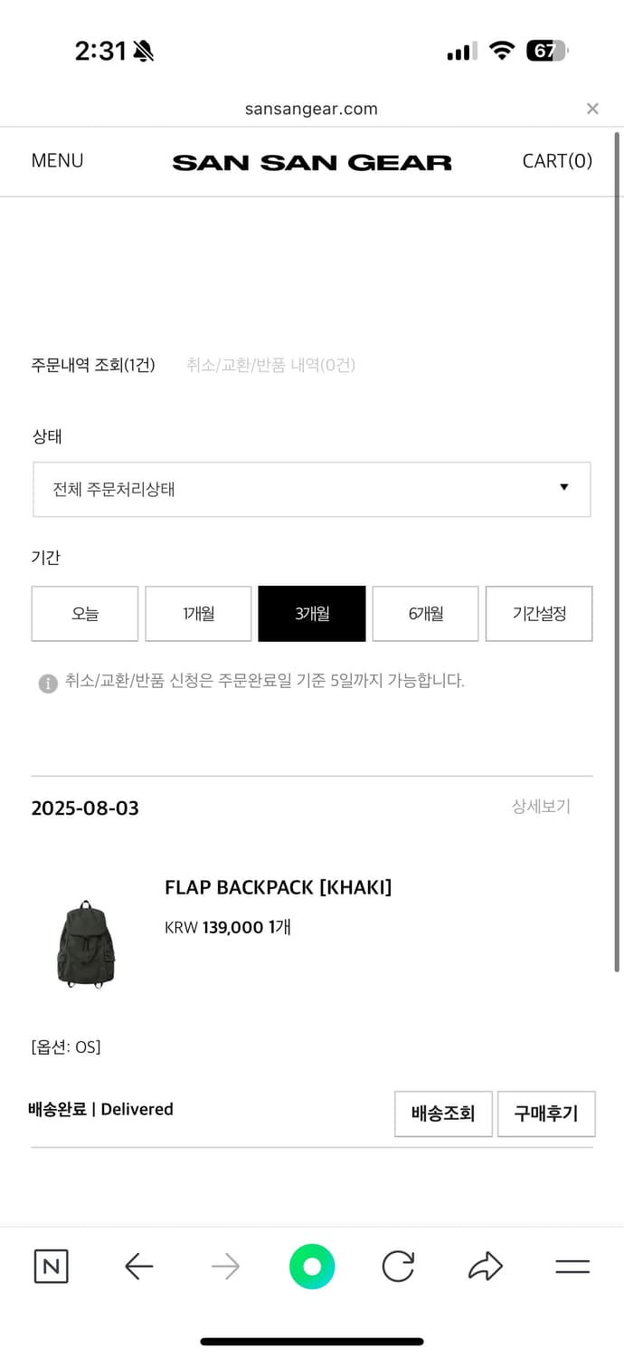This screenshot has height=1358, width=624.
Task: Open the MENU navigation
Action: (x=57, y=161)
